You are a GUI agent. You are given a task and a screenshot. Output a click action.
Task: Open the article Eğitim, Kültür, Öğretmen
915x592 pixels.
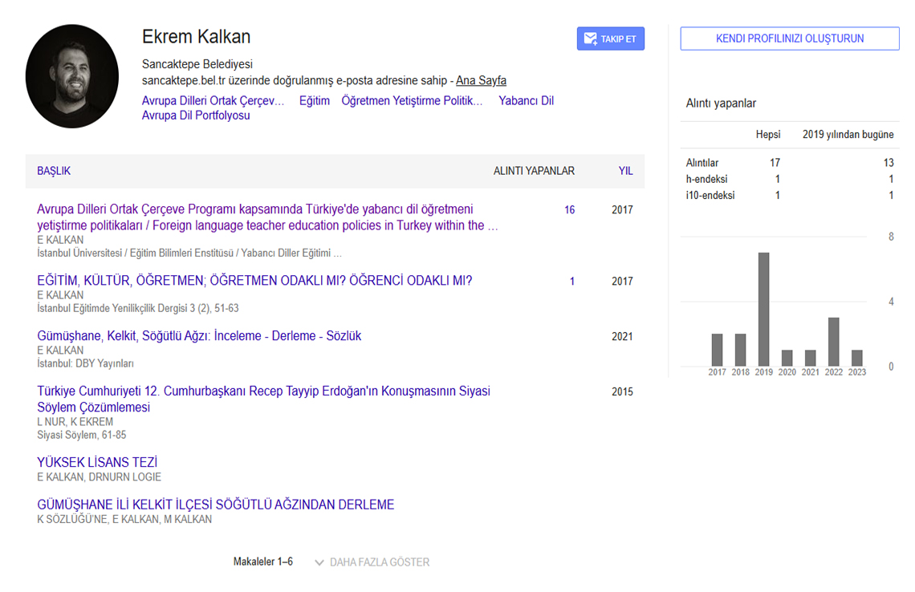point(254,281)
